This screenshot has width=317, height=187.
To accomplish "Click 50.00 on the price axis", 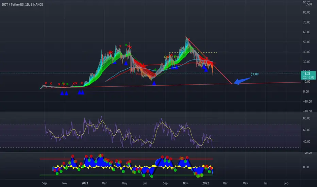I will [307, 42].
